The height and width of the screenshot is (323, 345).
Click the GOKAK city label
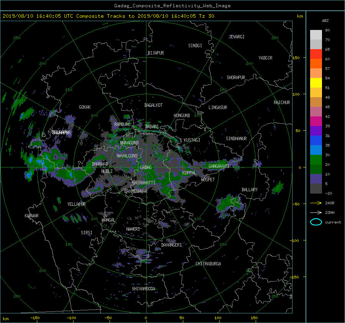pos(85,107)
